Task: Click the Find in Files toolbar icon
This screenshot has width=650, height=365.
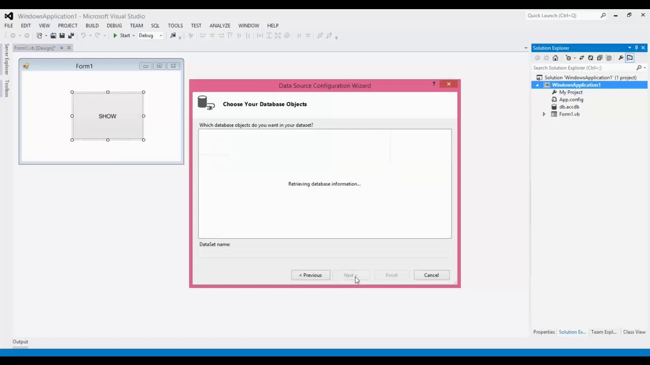Action: click(x=173, y=35)
